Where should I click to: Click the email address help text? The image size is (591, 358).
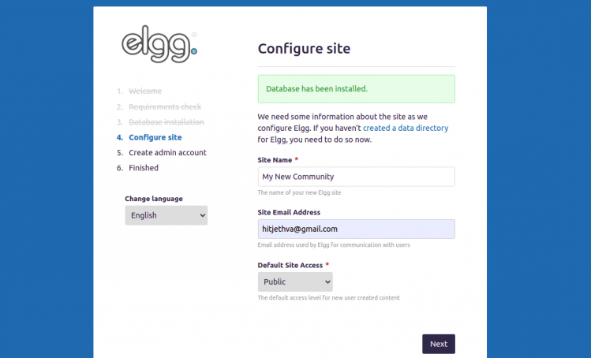pos(333,245)
